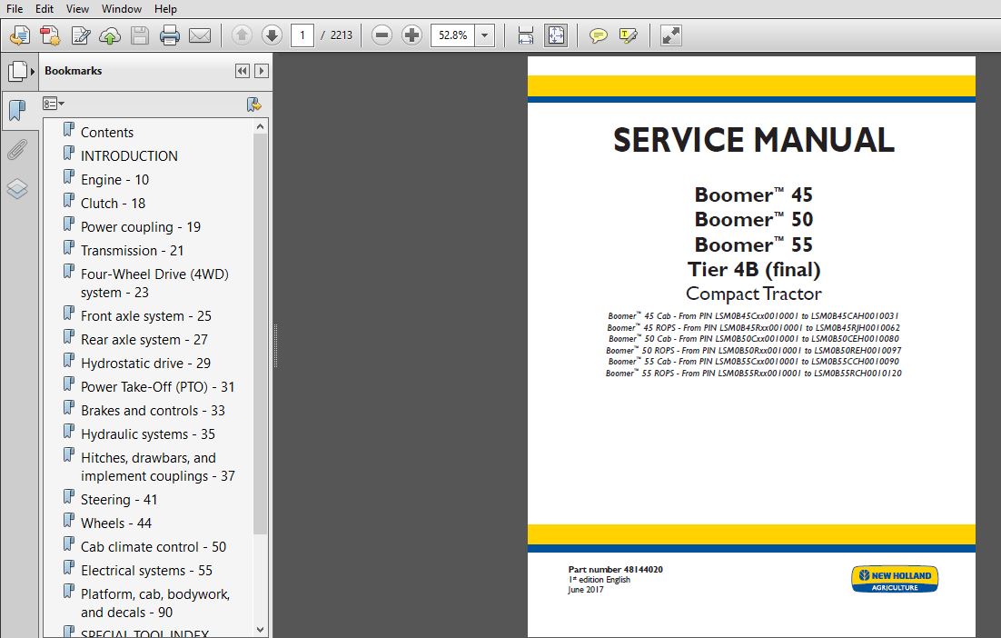
Task: Click bookmark icon beside Steering - 41
Action: pos(69,497)
